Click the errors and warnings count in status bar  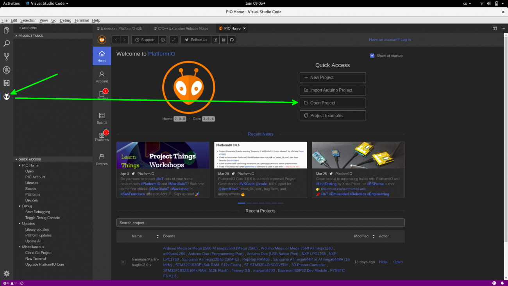(9, 283)
